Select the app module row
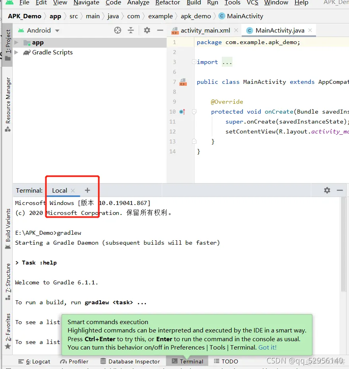The width and height of the screenshot is (349, 369). (90, 43)
